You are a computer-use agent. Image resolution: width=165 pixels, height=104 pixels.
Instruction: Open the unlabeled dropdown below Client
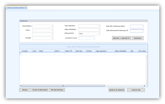coord(43,34)
